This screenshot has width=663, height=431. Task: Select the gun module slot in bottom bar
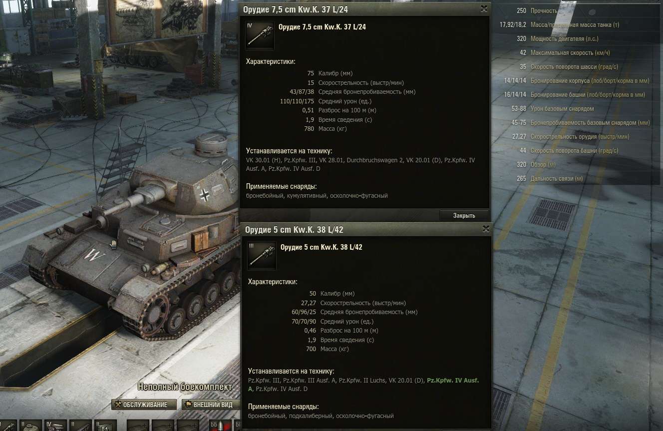pos(8,426)
